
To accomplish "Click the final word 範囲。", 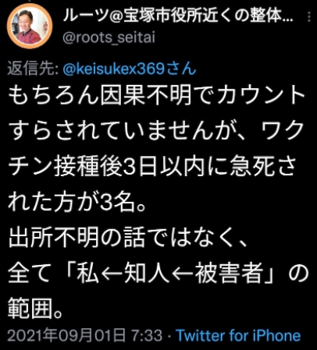I will pos(35,309).
